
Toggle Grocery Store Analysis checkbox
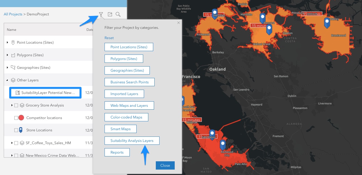16,105
